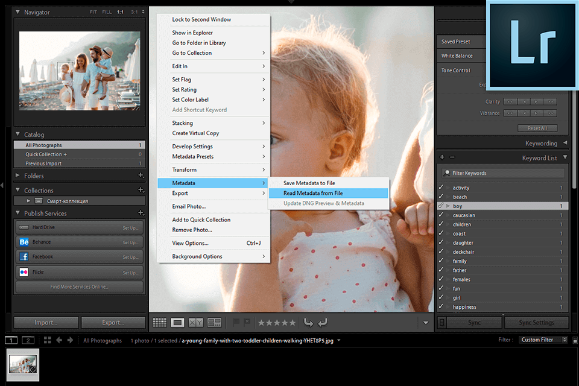This screenshot has height=386, width=579.
Task: Select the photo thumbnail in filmstrip
Action: 23,364
